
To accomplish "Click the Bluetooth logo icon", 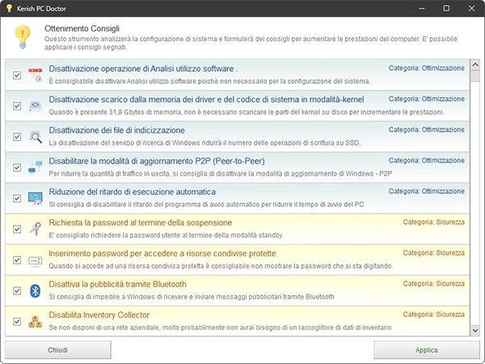I will tap(36, 290).
